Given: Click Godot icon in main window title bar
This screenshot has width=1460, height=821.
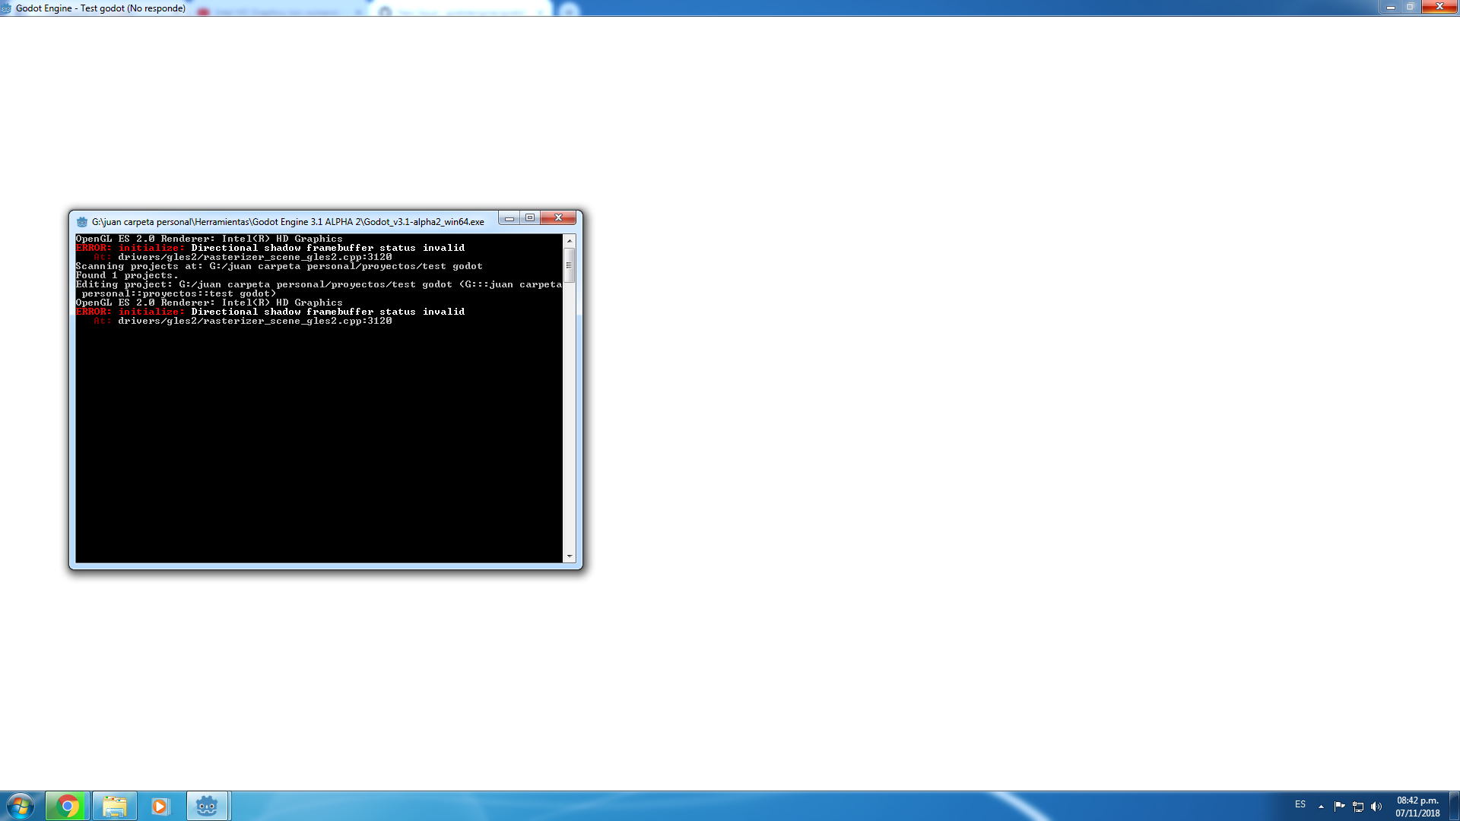Looking at the screenshot, I should pyautogui.click(x=7, y=8).
